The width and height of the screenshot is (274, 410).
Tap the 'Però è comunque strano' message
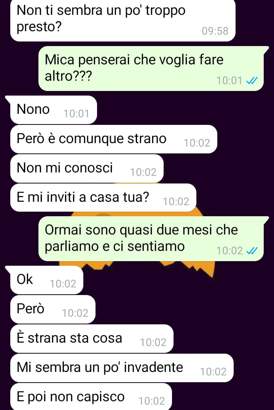click(114, 139)
